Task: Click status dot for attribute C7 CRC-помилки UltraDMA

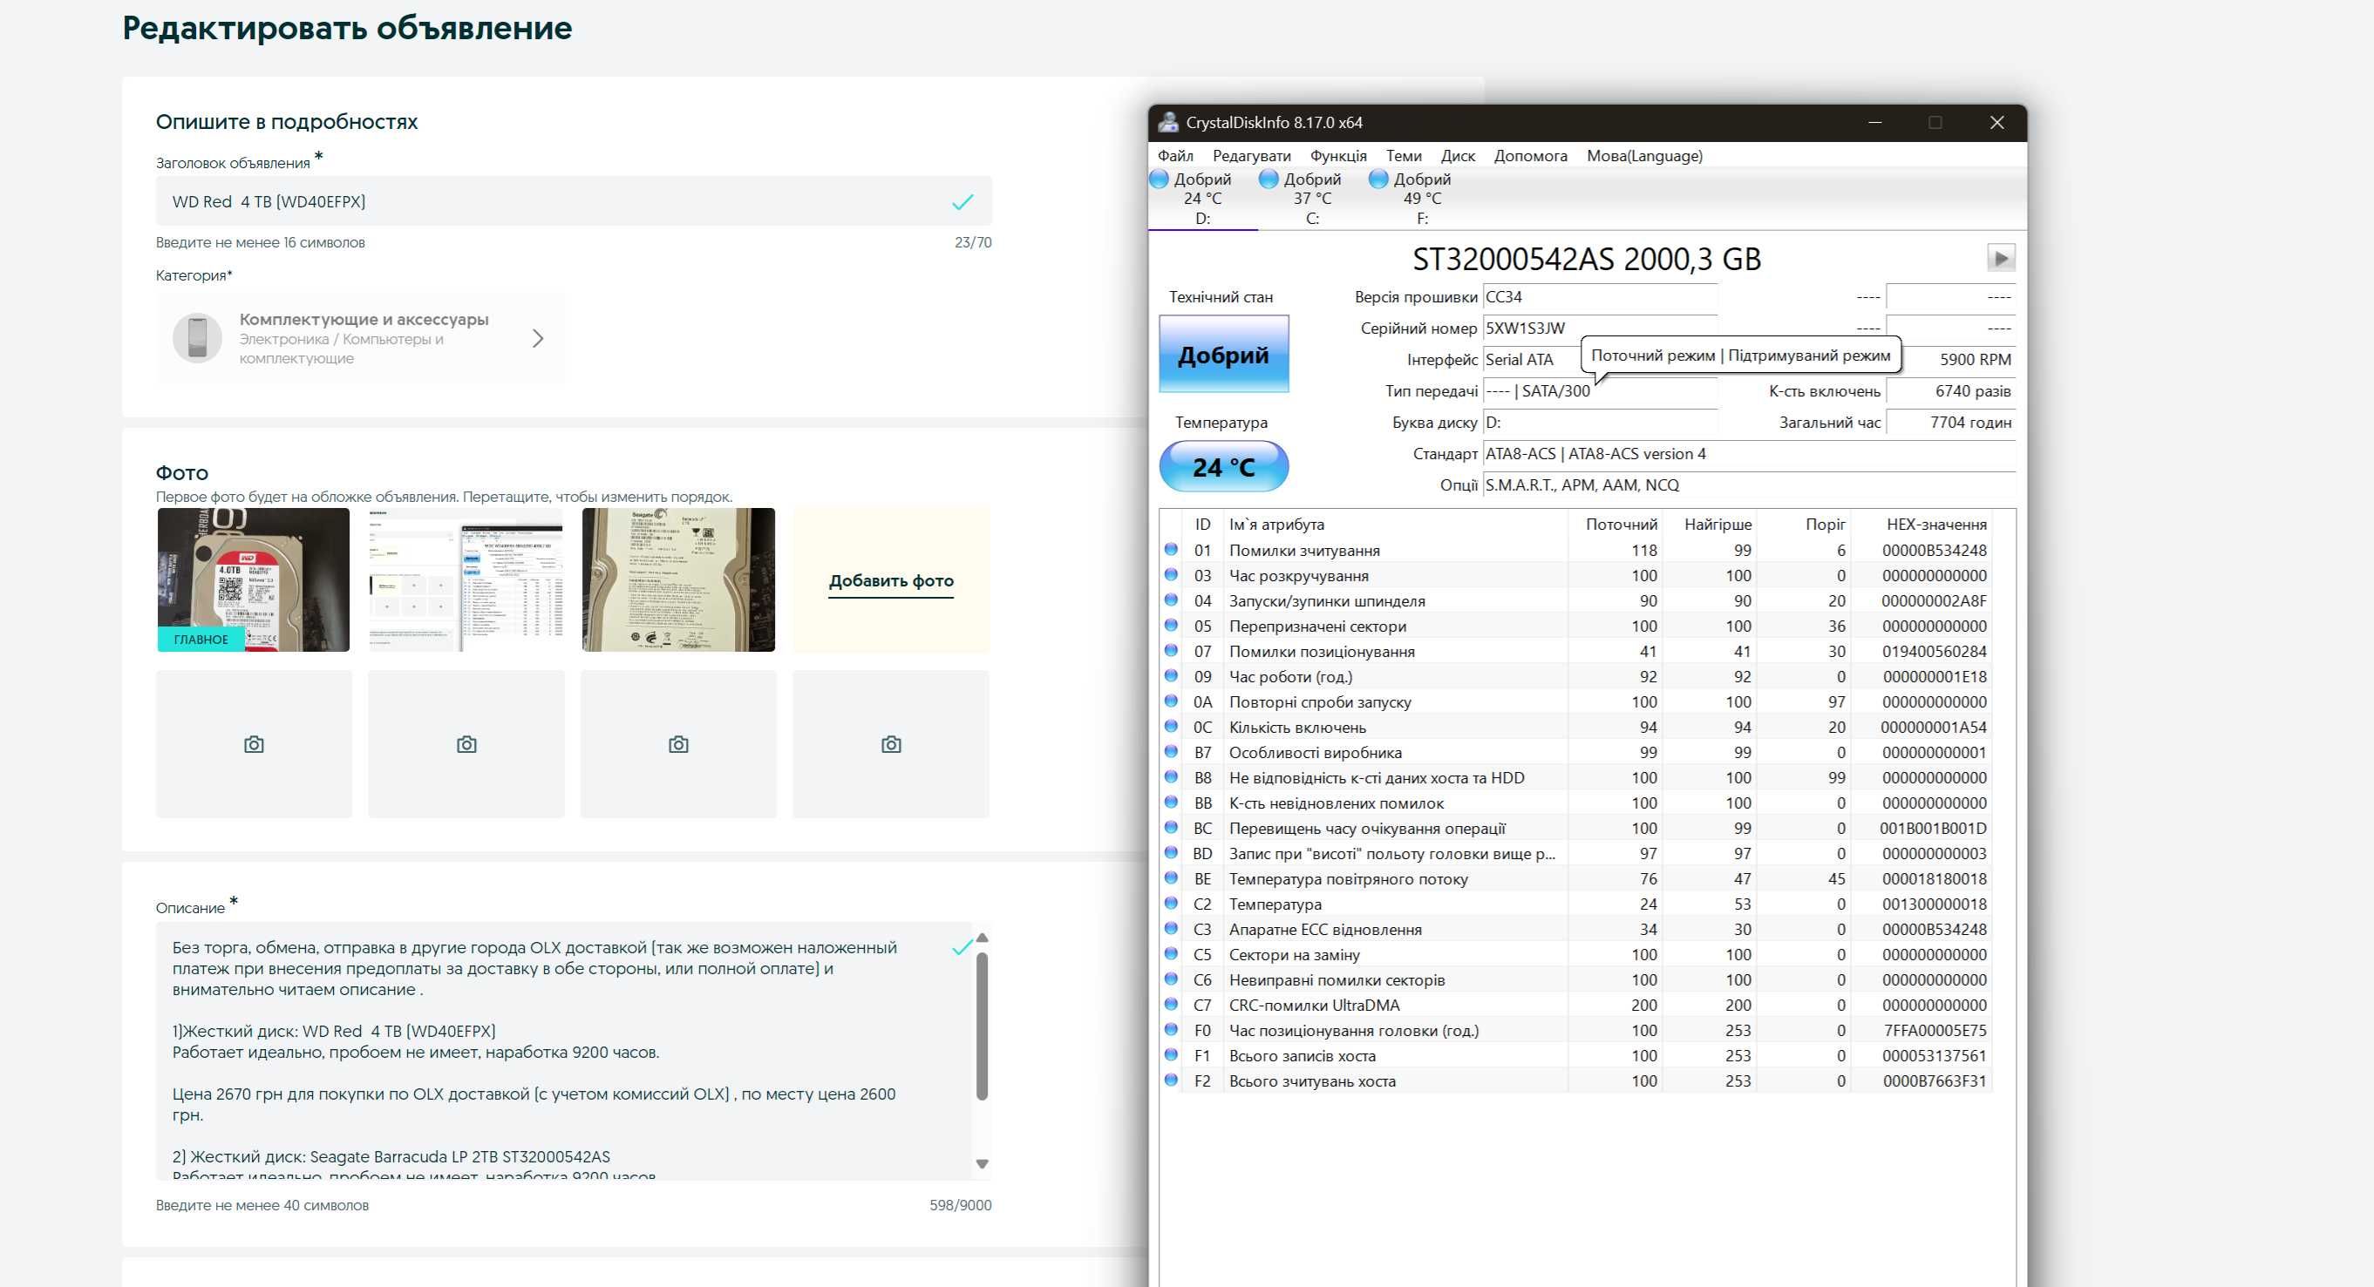Action: (x=1170, y=1005)
